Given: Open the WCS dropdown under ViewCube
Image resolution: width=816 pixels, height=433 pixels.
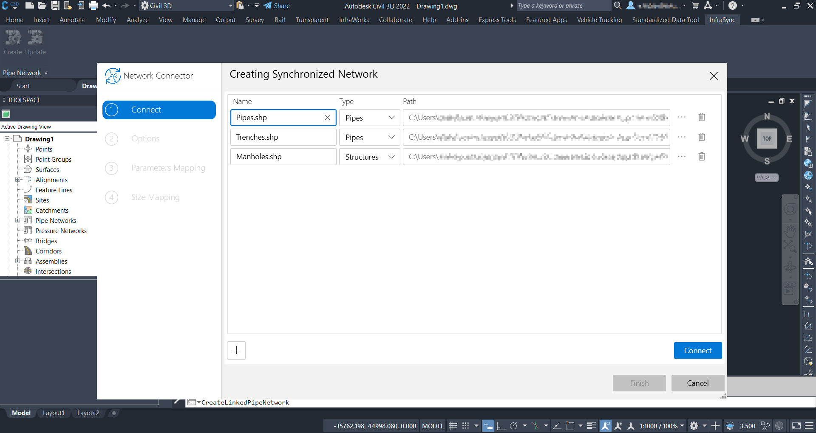Looking at the screenshot, I should (767, 177).
